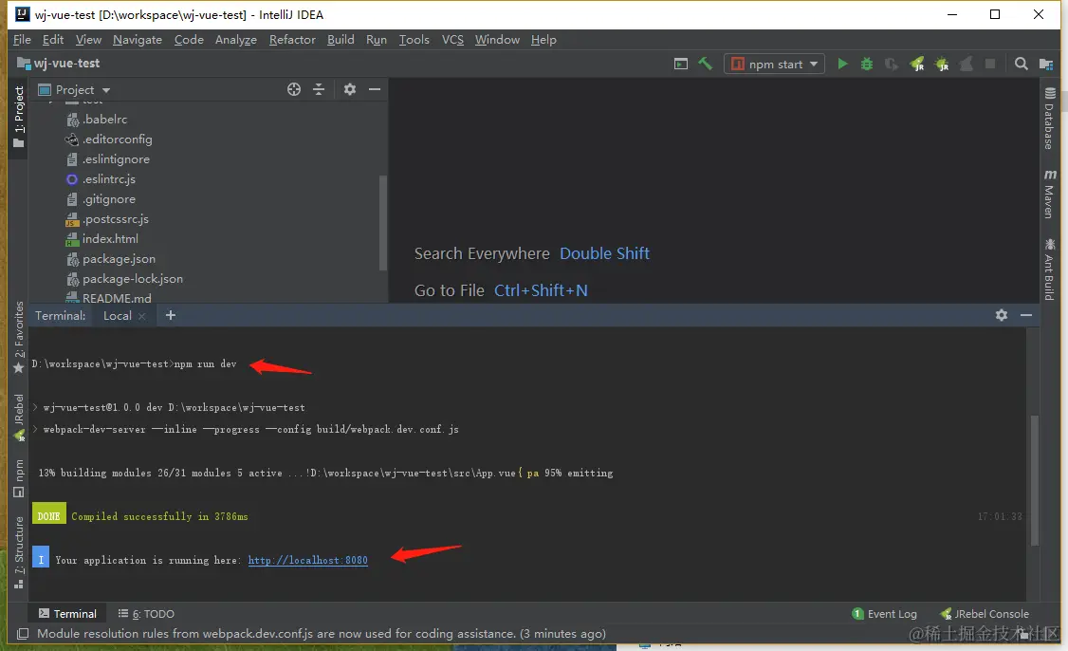Open the Project view selector dropdown

[x=74, y=90]
